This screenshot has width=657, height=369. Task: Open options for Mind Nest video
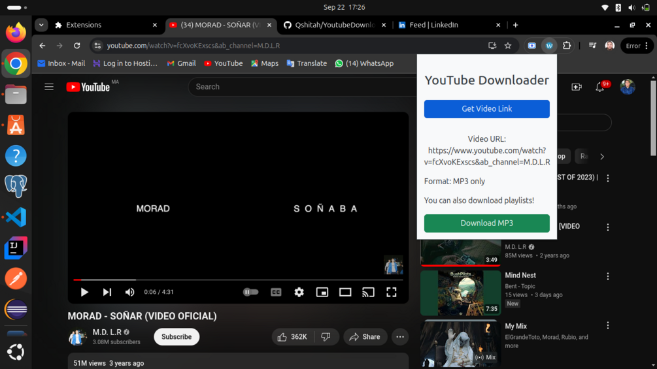[607, 276]
